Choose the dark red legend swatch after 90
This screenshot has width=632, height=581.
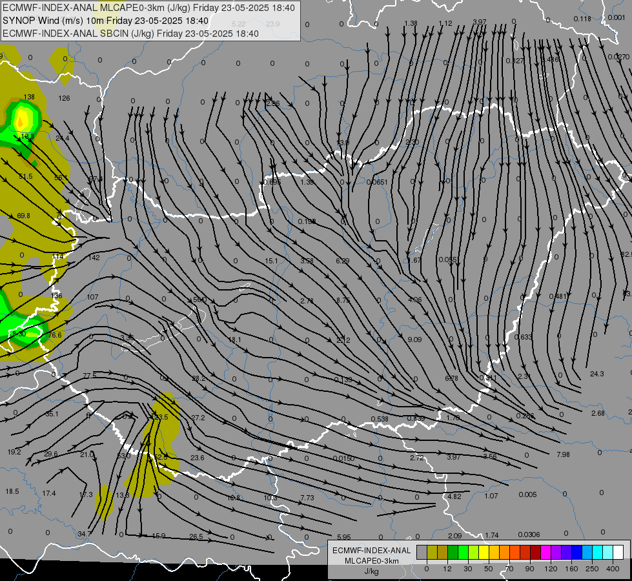tap(536, 553)
